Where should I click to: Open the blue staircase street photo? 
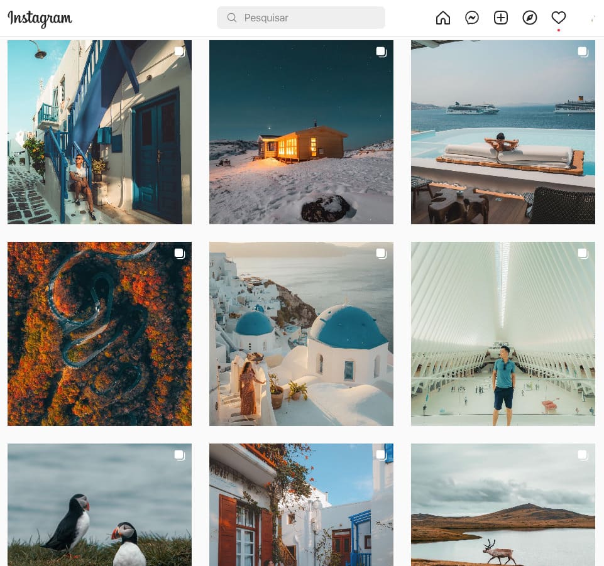99,132
